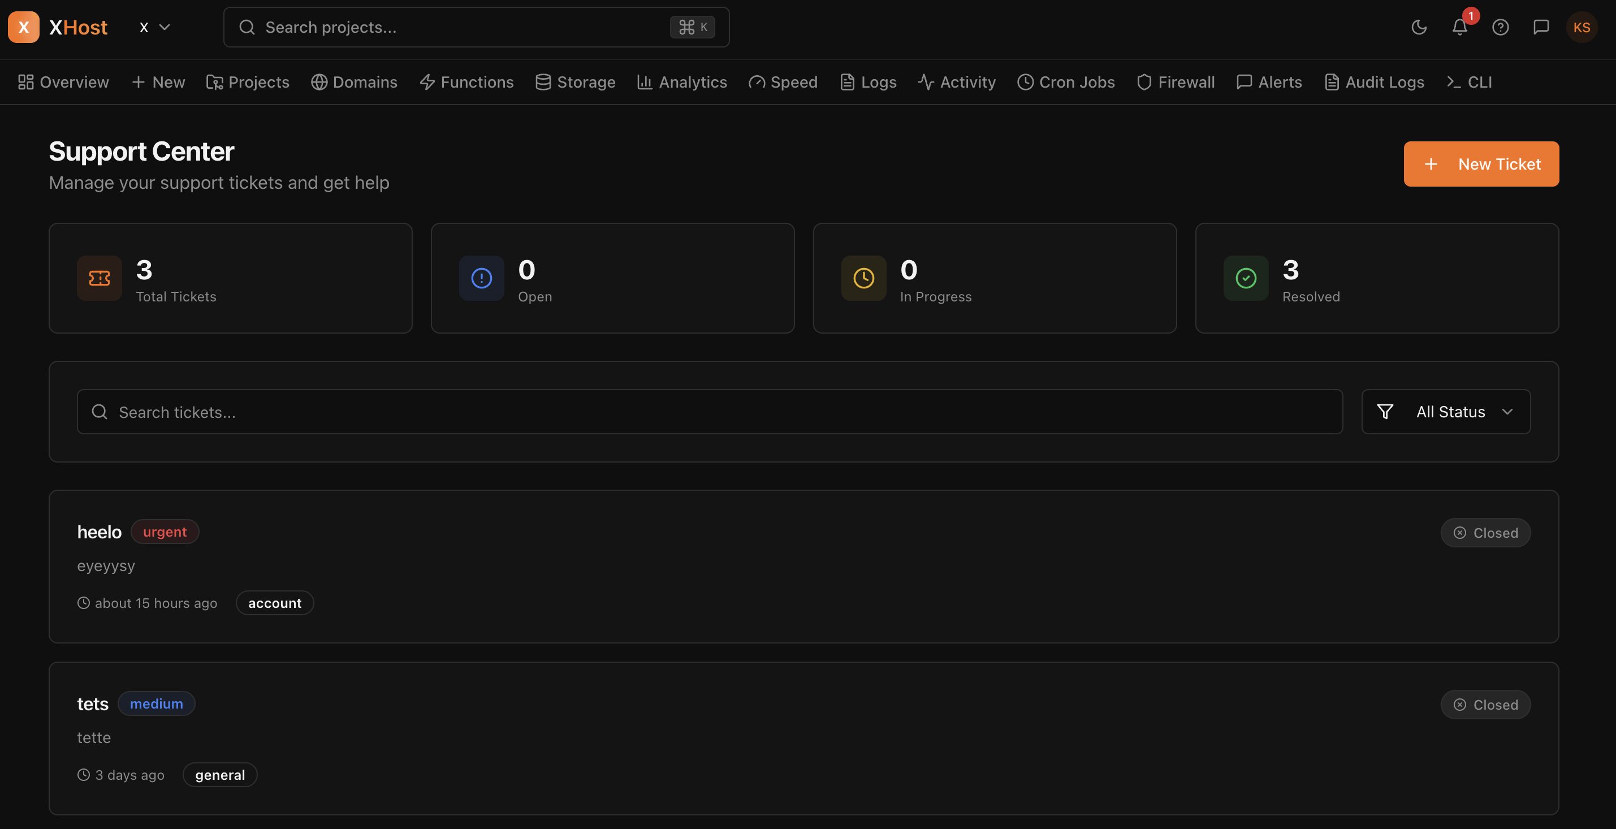Screen dimensions: 1616x829
Task: Open the Storage section
Action: pyautogui.click(x=574, y=81)
